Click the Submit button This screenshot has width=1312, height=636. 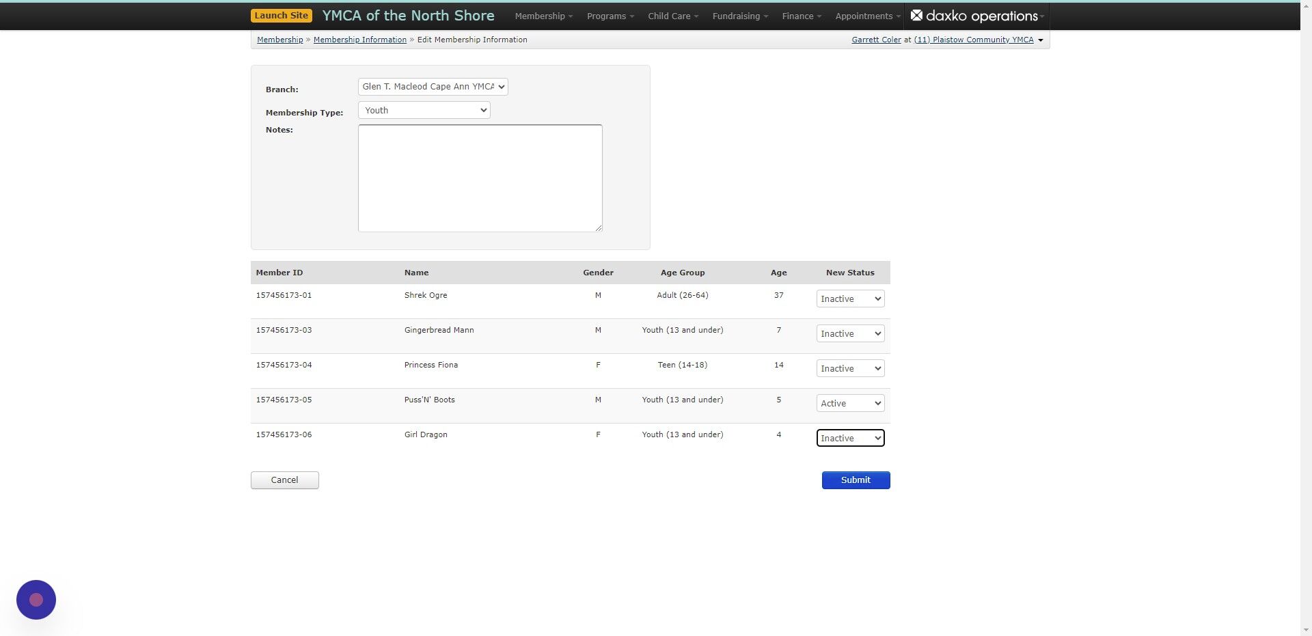tap(855, 480)
